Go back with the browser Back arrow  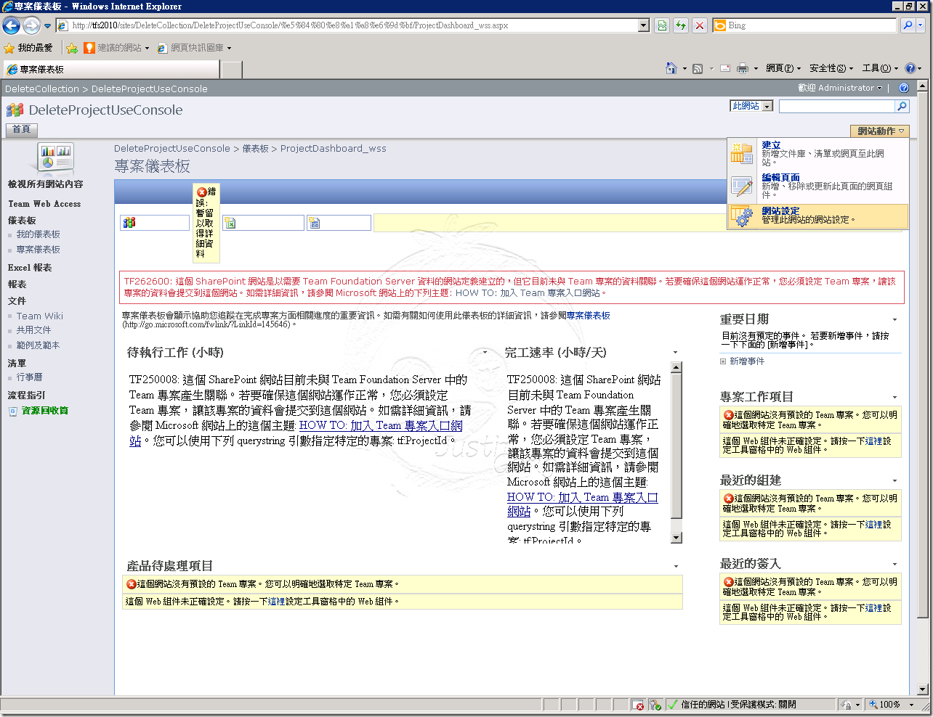pyautogui.click(x=11, y=25)
